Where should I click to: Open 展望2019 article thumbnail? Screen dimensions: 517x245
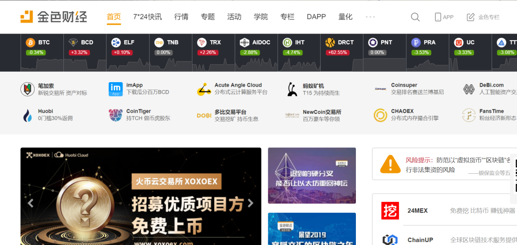click(312, 229)
